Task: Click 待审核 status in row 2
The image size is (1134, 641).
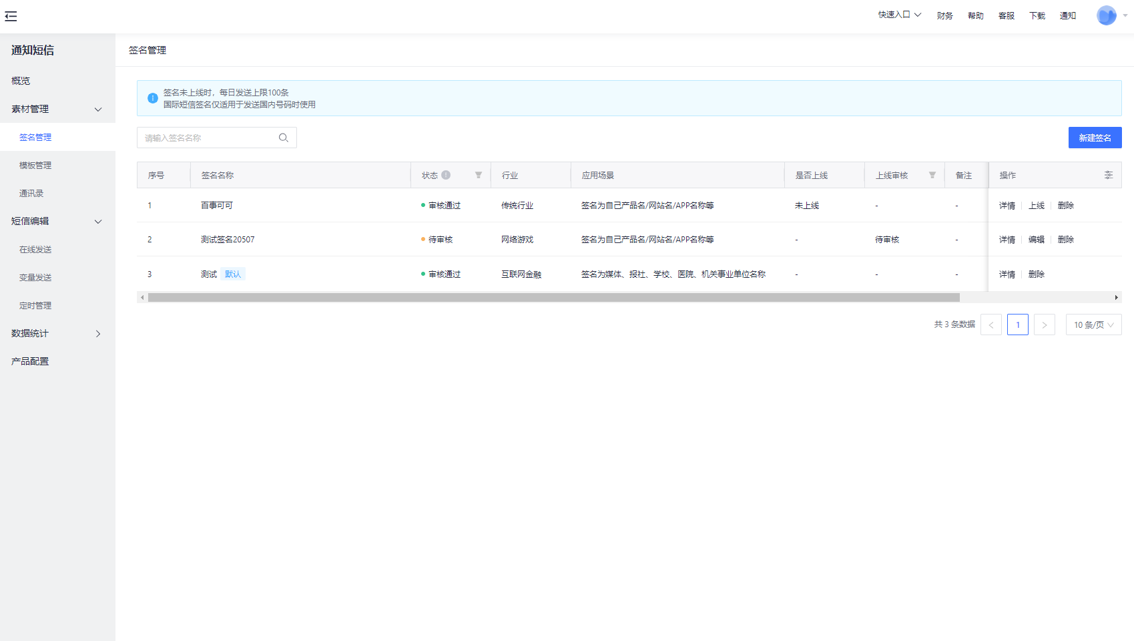Action: point(437,240)
